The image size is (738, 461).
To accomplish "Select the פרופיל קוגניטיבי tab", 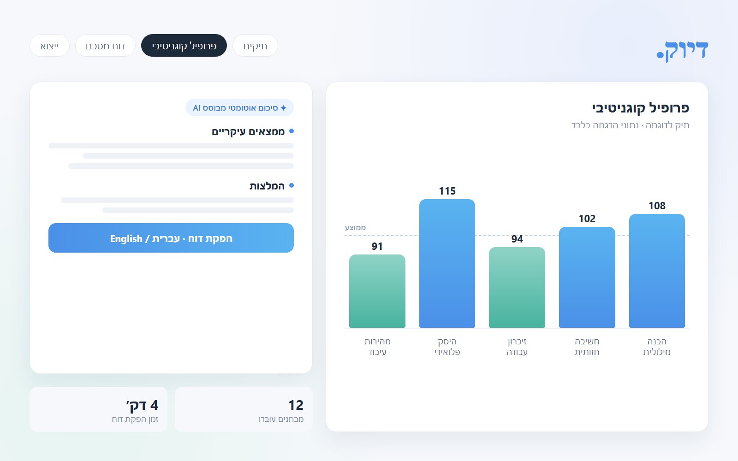I will click(184, 46).
